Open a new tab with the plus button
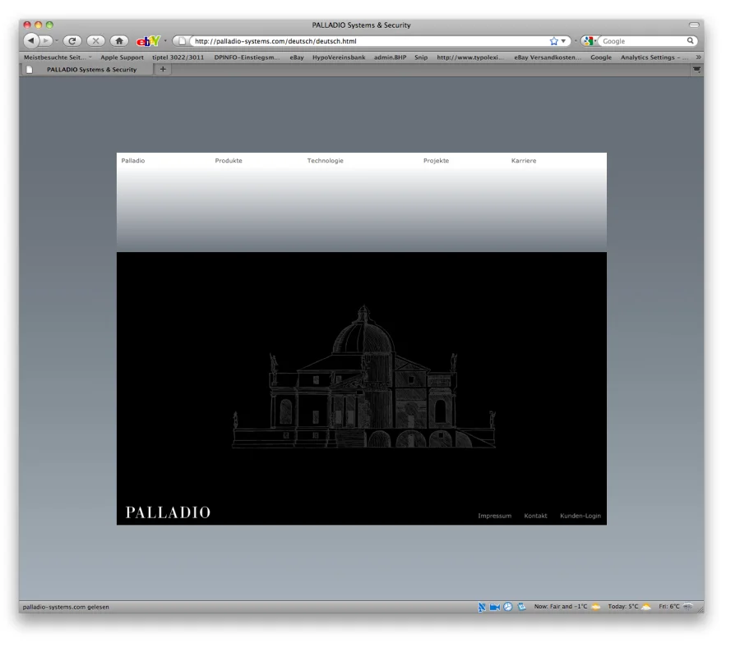Image resolution: width=740 pixels, height=666 pixels. 163,69
